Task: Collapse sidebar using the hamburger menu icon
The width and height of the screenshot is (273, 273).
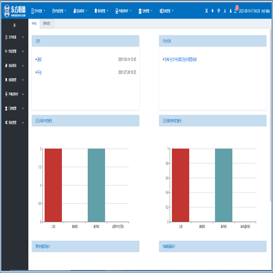Action: pos(14,25)
